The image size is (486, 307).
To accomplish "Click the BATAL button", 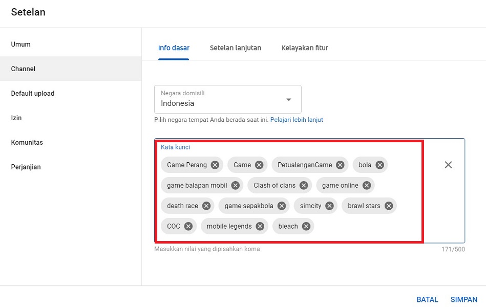I will pyautogui.click(x=427, y=299).
